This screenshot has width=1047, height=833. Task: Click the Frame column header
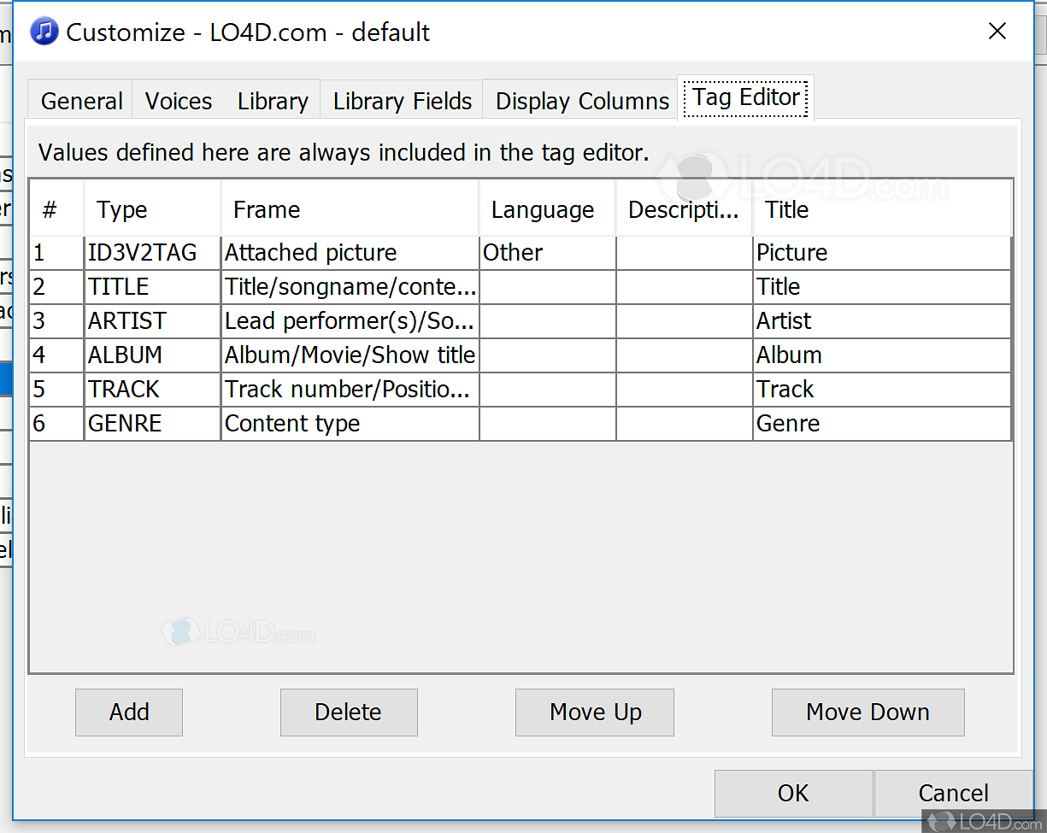349,210
